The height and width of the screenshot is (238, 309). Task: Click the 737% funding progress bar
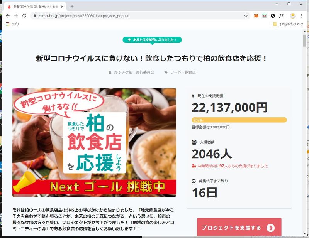(x=239, y=120)
